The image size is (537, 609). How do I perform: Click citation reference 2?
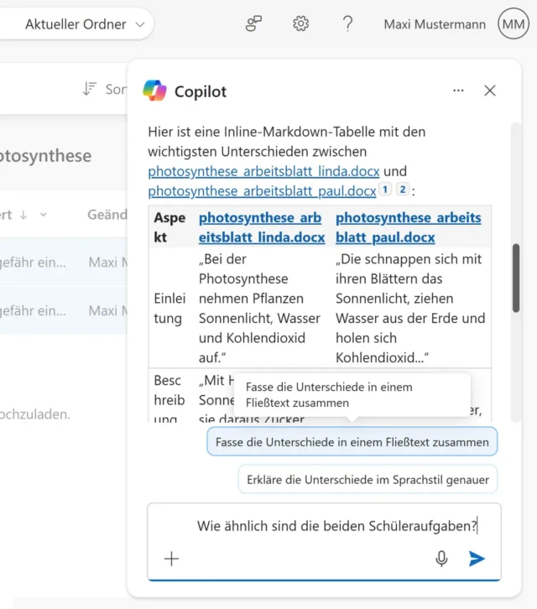pos(403,190)
